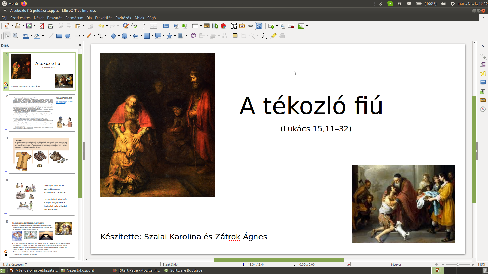Select the Rotate tool
Viewport: 488px width, 274px height.
coord(194,36)
